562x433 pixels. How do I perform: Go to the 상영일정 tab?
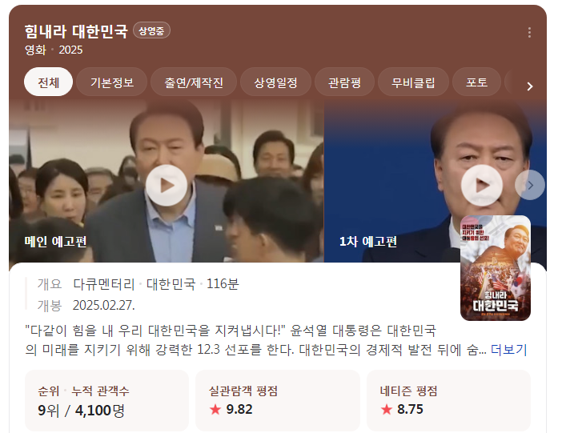pos(275,82)
